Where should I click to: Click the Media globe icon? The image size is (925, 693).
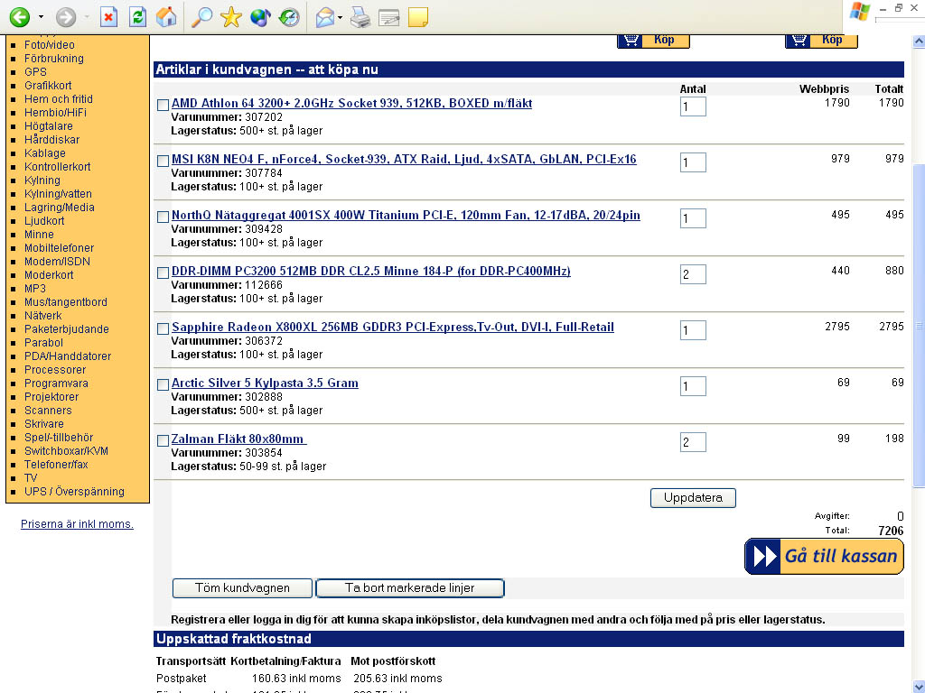260,17
